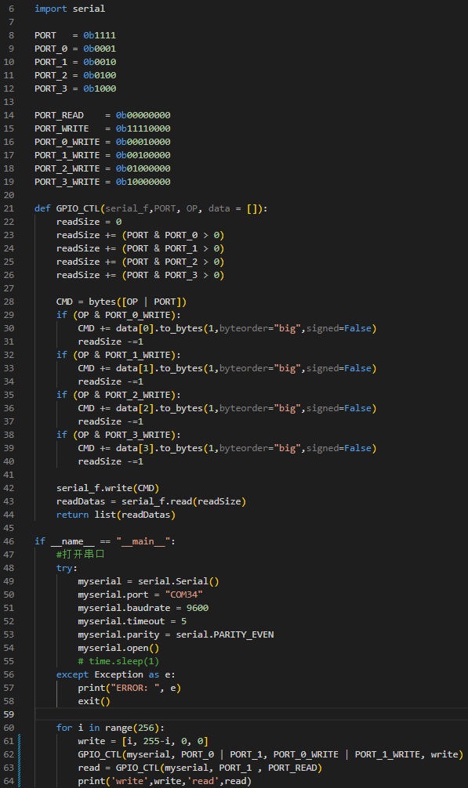Place cursor on the def GPIO_CTL function name
Image resolution: width=468 pixels, height=788 pixels.
[x=78, y=208]
